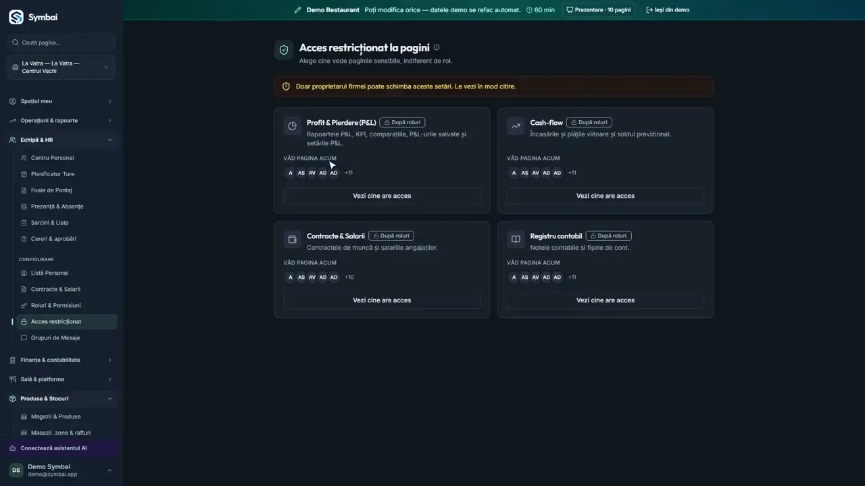Open Magazii & Produse page
The image size is (865, 486).
coord(66,417)
